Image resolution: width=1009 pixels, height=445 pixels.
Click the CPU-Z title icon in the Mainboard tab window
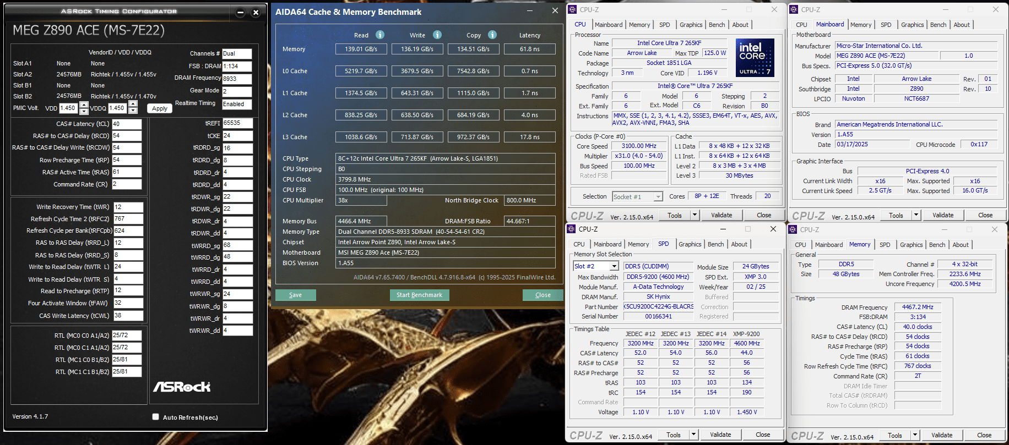(794, 9)
